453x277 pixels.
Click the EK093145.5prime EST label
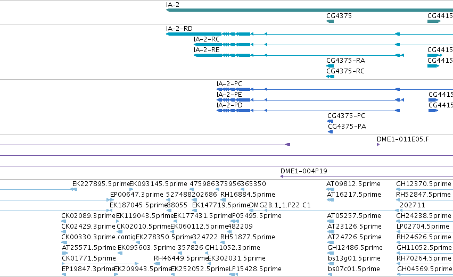coord(158,184)
